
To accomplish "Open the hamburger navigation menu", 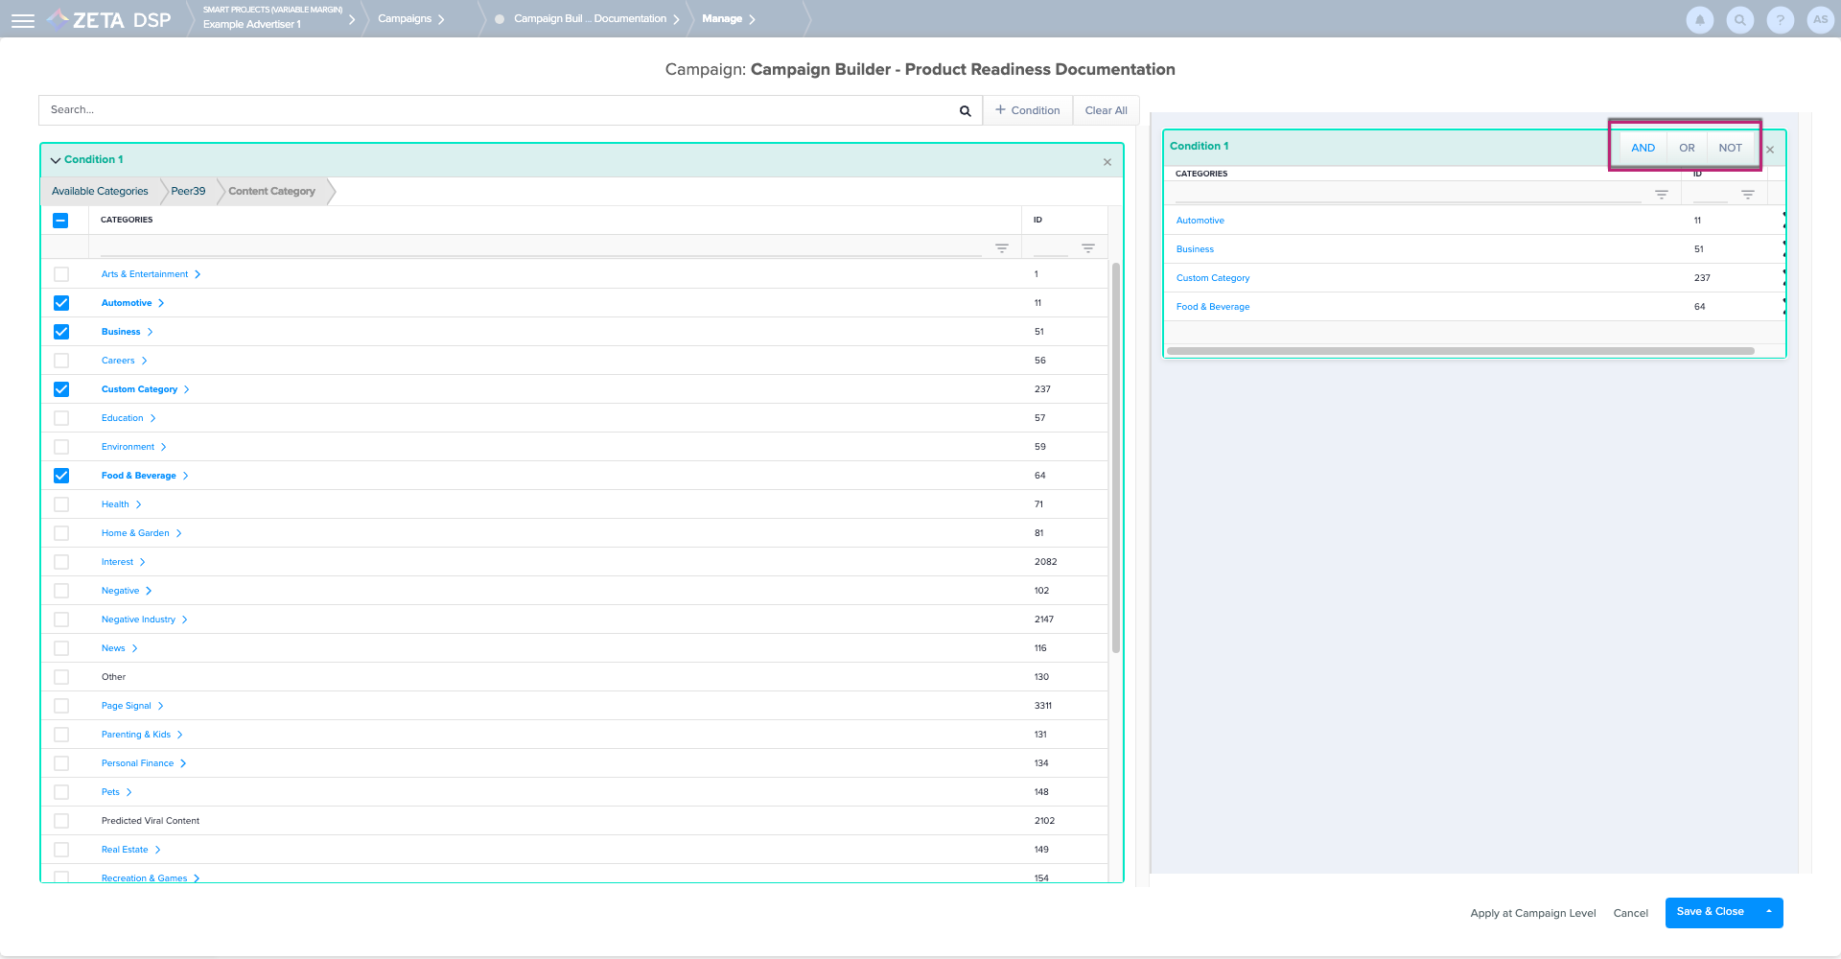I will (23, 20).
